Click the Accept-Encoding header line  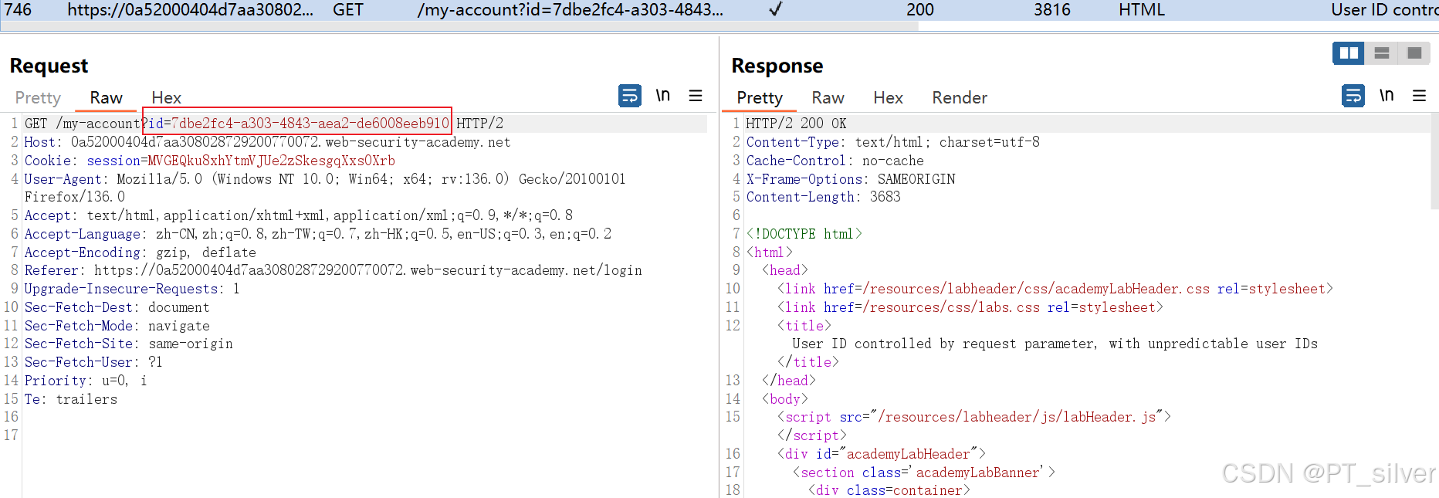140,252
